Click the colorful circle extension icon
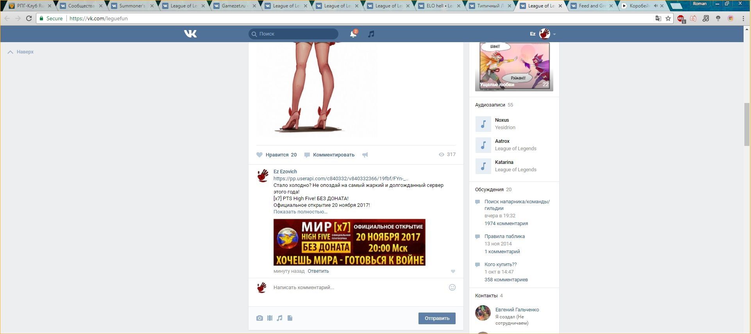Image resolution: width=751 pixels, height=334 pixels. point(731,18)
